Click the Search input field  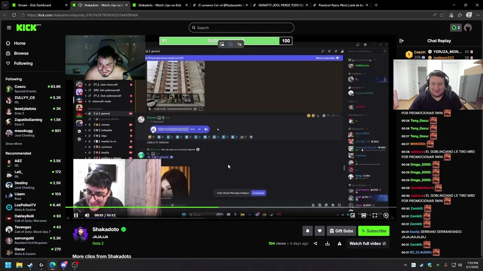pos(241,27)
